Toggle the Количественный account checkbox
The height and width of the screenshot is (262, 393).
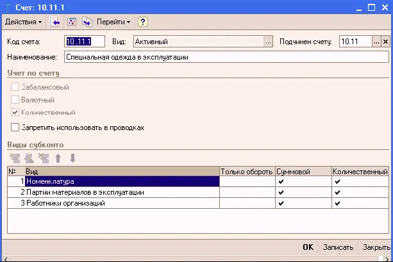[15, 113]
